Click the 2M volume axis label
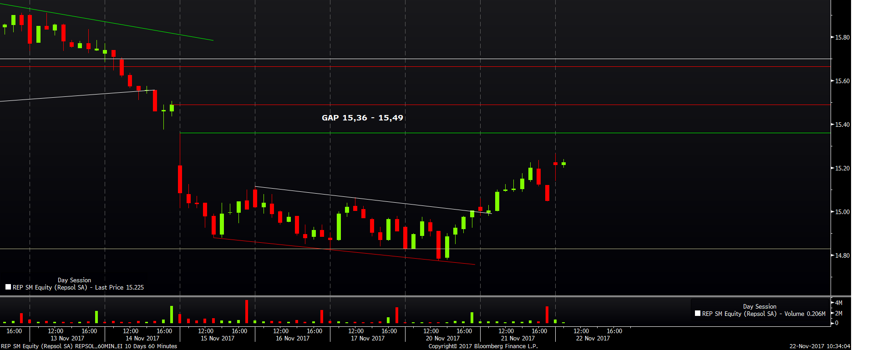Screen dimensions: 872x350 click(839, 313)
